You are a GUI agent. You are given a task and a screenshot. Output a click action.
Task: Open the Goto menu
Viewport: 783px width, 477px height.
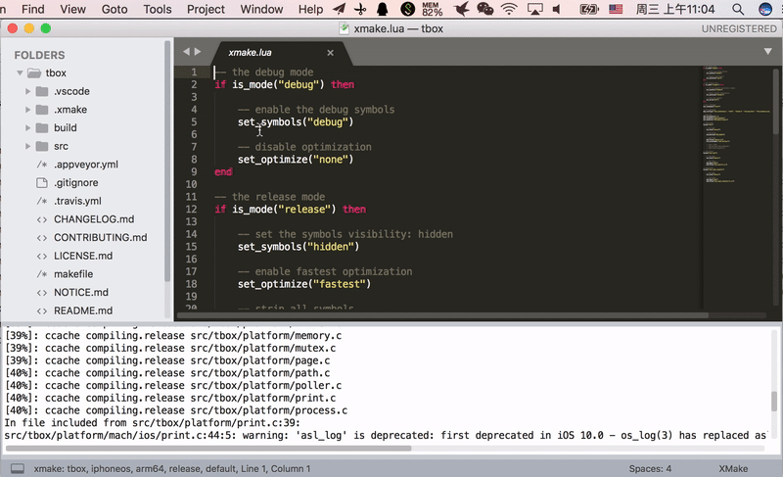[115, 9]
